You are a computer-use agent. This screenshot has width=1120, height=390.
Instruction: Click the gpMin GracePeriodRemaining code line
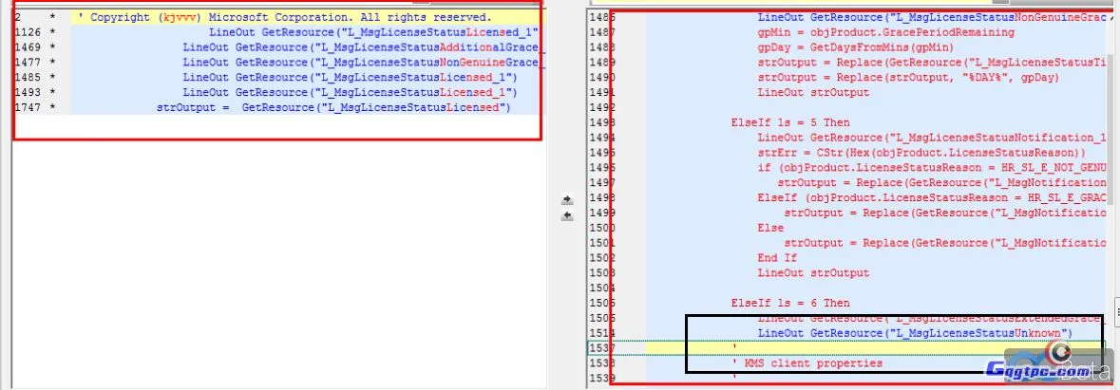point(886,32)
